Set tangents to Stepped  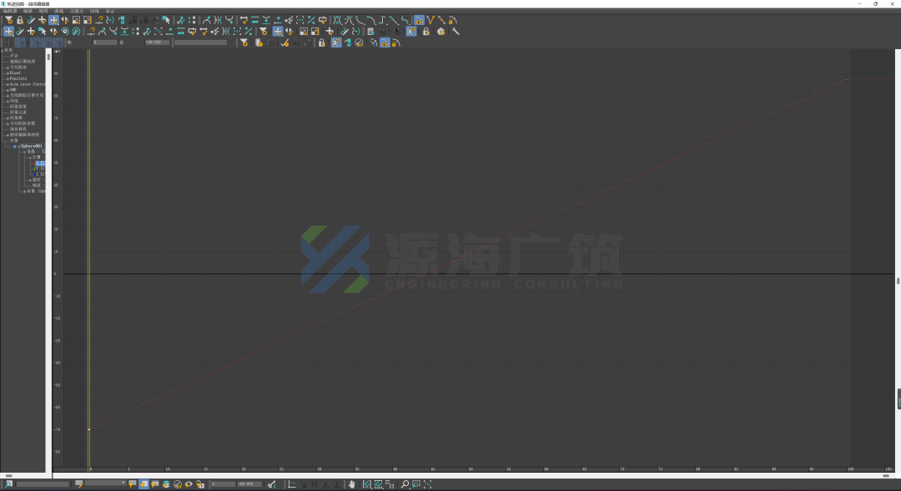pos(383,20)
